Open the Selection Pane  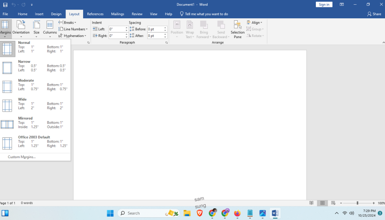(238, 29)
